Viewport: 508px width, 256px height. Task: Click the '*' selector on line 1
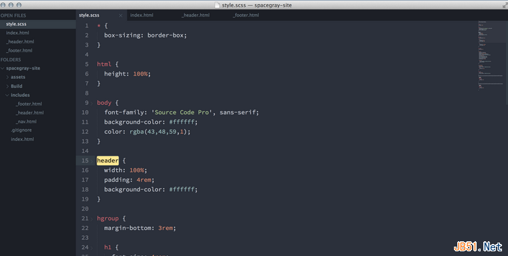coord(99,26)
